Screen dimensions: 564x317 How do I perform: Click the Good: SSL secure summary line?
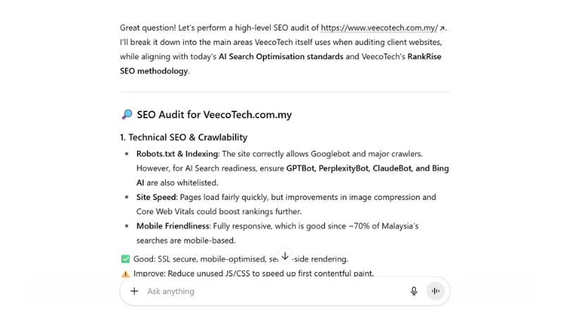[x=204, y=259]
